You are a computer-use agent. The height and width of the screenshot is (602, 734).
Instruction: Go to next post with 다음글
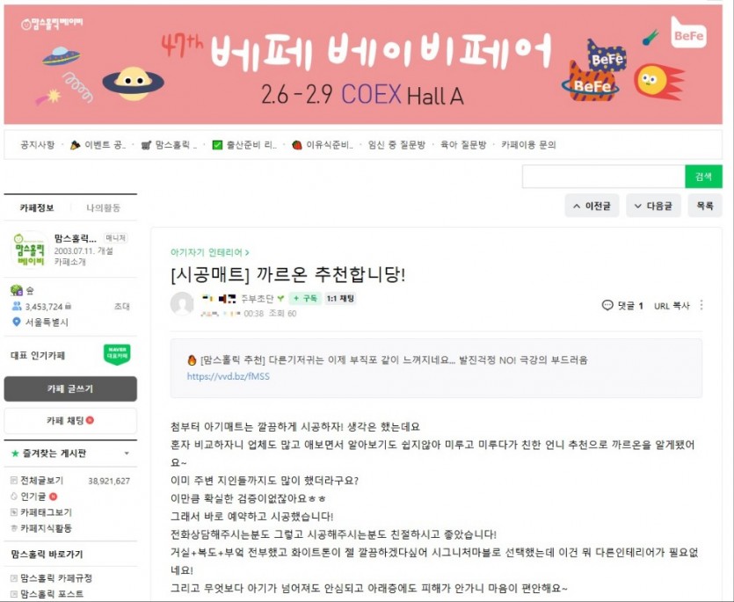(653, 206)
